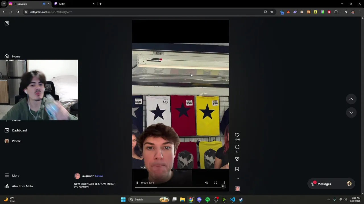
Task: Click the "1,366" likes count
Action: pos(237,140)
